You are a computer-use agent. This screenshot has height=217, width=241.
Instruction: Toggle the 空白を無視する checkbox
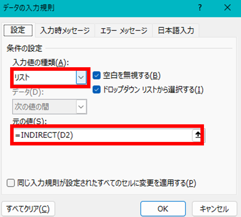(x=96, y=75)
